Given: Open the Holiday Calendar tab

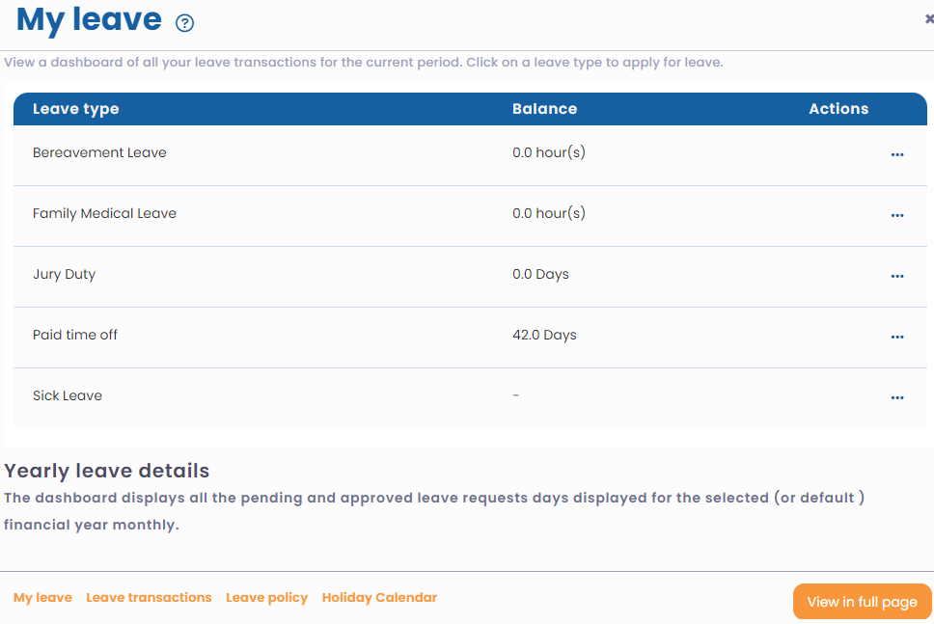Looking at the screenshot, I should pos(379,597).
